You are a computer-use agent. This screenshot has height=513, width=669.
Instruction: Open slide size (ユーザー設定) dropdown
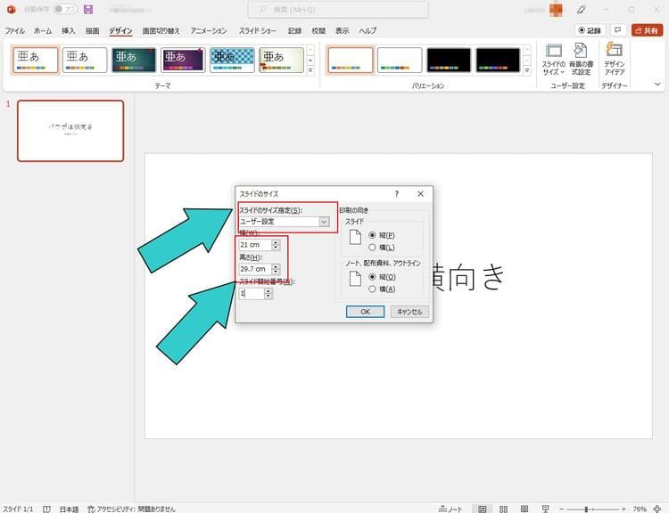point(324,222)
